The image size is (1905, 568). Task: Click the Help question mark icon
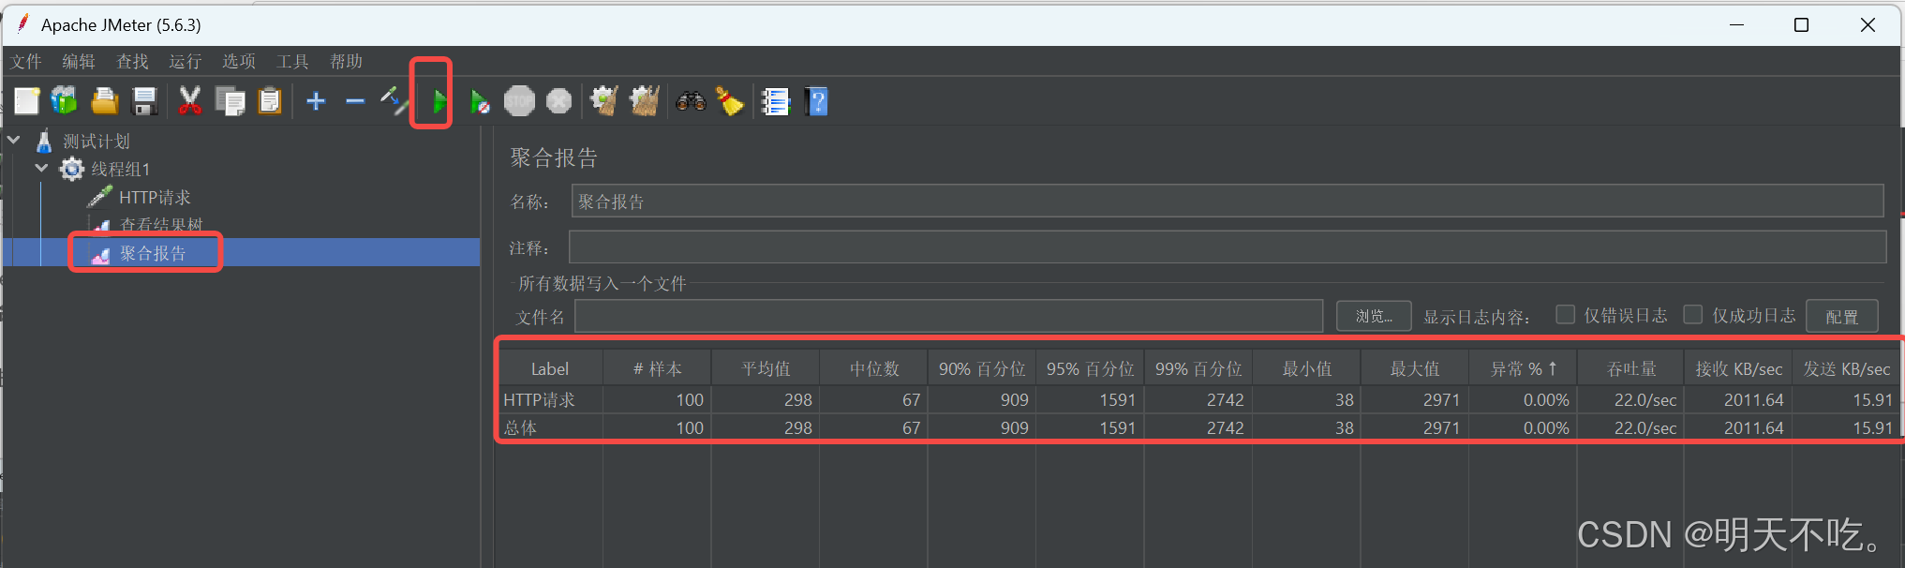click(816, 101)
